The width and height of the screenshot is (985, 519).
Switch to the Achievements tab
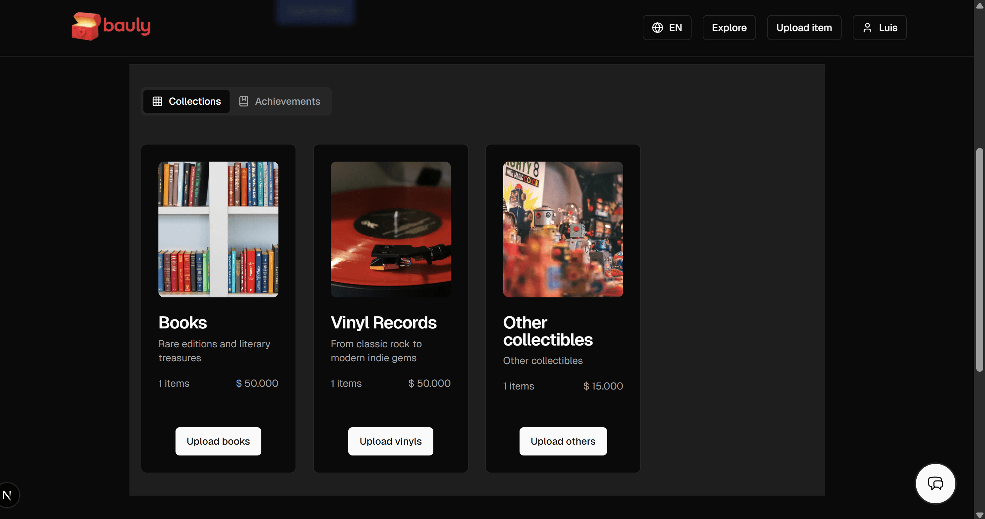(280, 101)
